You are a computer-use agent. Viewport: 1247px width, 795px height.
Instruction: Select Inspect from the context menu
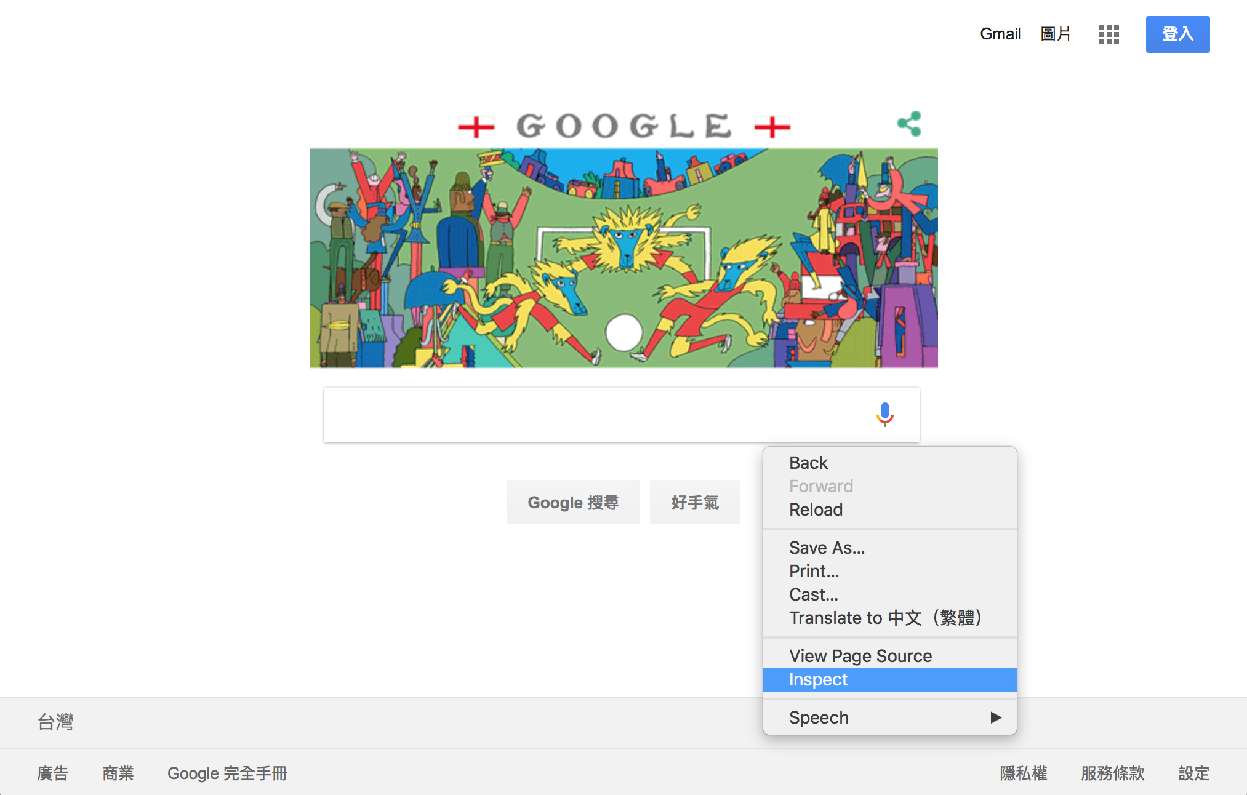pyautogui.click(x=818, y=680)
